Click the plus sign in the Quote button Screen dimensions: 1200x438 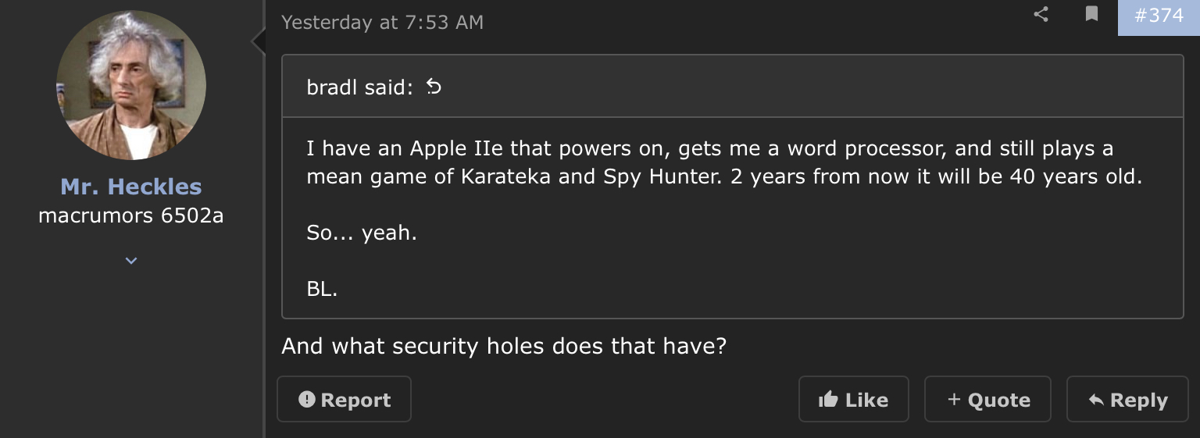[x=954, y=400]
